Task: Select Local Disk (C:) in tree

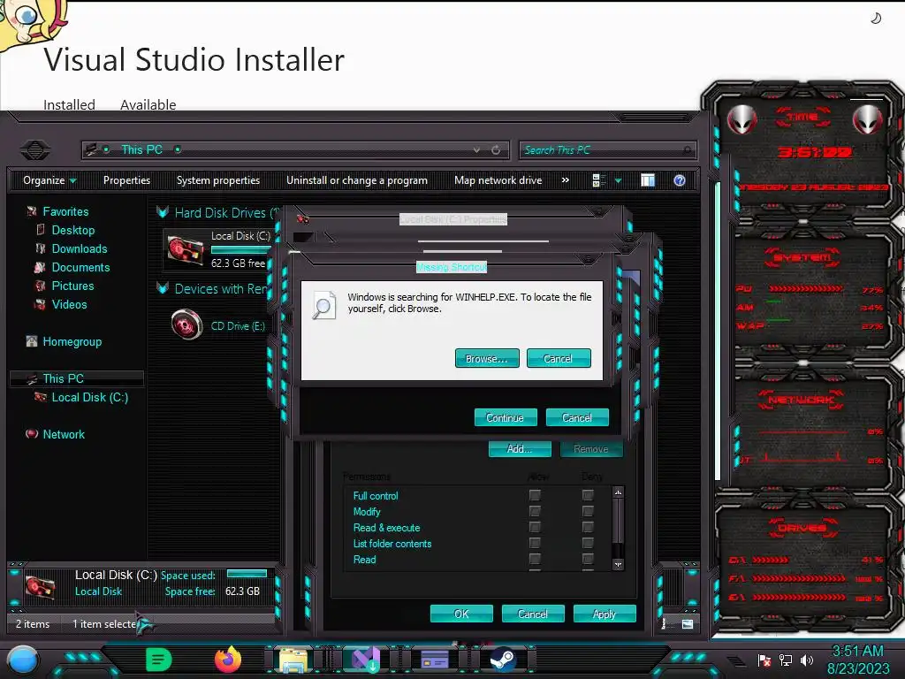Action: (89, 397)
